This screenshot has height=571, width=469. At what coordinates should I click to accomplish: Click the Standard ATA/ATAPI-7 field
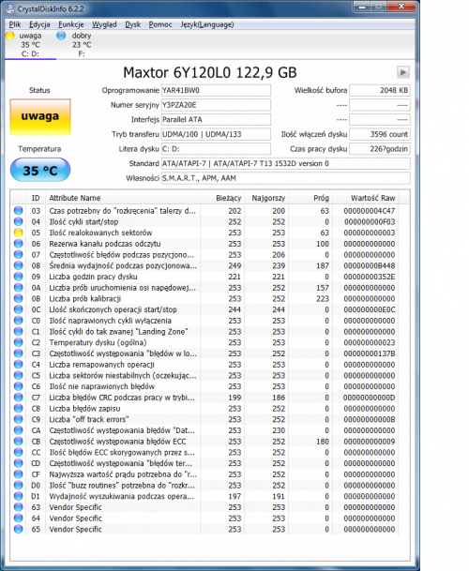(286, 163)
